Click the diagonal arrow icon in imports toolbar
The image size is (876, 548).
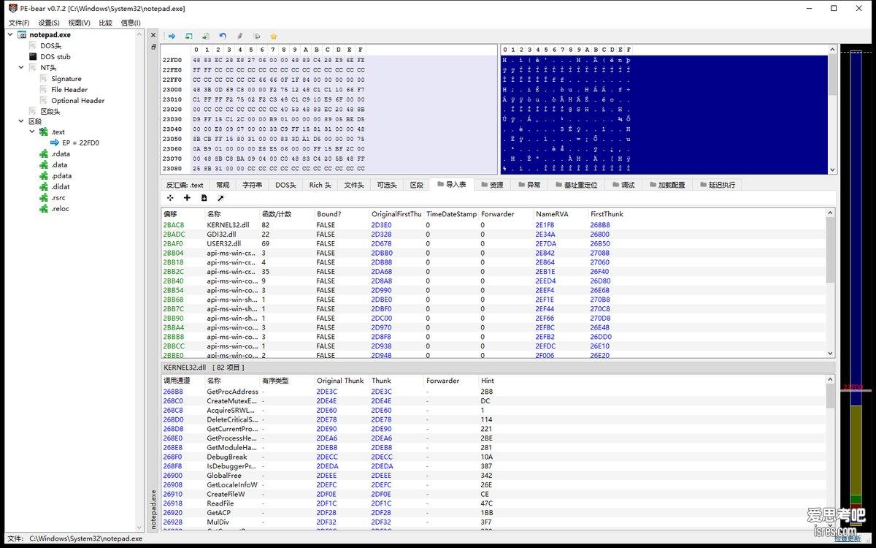coord(220,198)
